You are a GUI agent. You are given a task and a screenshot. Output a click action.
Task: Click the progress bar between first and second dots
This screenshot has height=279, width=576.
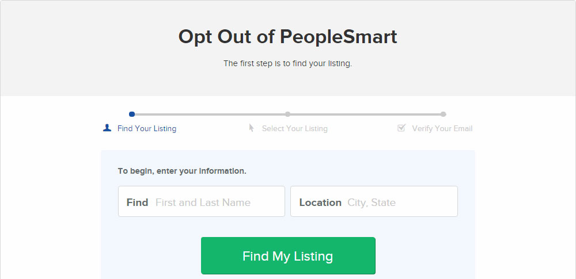[x=210, y=114]
